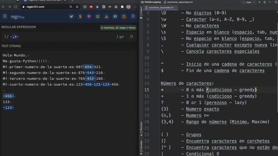
Task: Click 'Número de caracteres:' heading in editor
Action: 187,83
